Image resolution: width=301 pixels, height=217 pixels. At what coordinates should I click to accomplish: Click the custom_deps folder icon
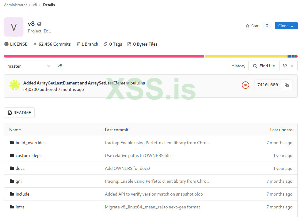click(12, 155)
